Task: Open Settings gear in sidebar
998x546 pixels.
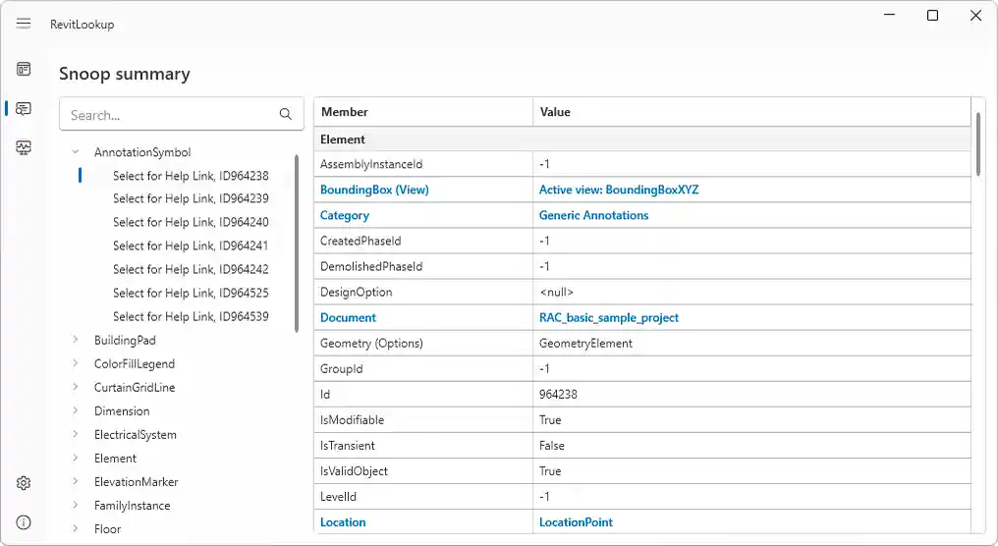Action: click(24, 483)
